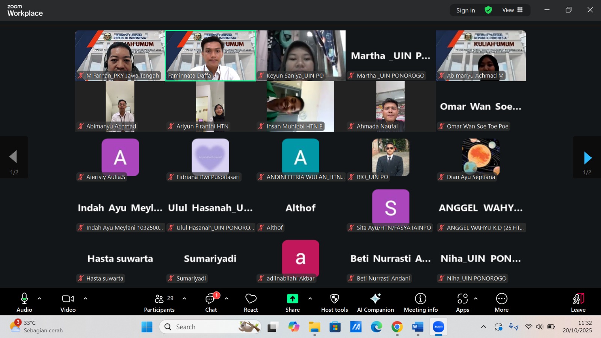The image size is (601, 338).
Task: Open the Apps menu icon
Action: point(462,303)
